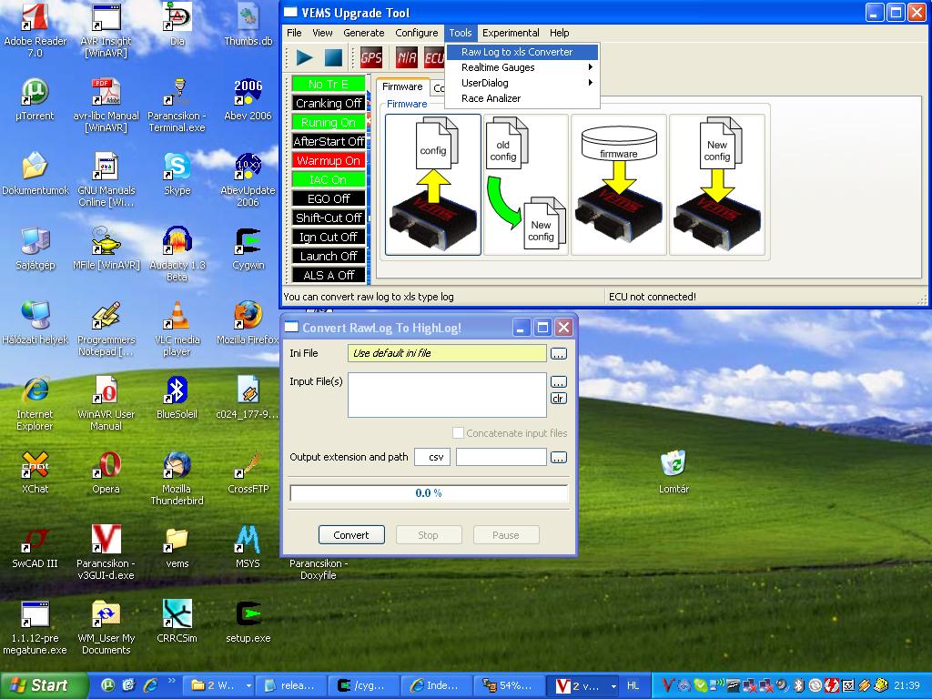Image resolution: width=932 pixels, height=699 pixels.
Task: Select the CRRCSim desktop icon
Action: [x=177, y=622]
